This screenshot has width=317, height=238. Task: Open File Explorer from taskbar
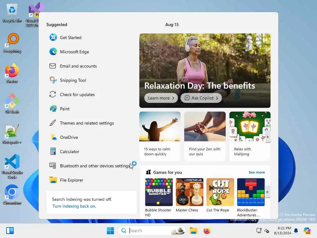click(193, 231)
